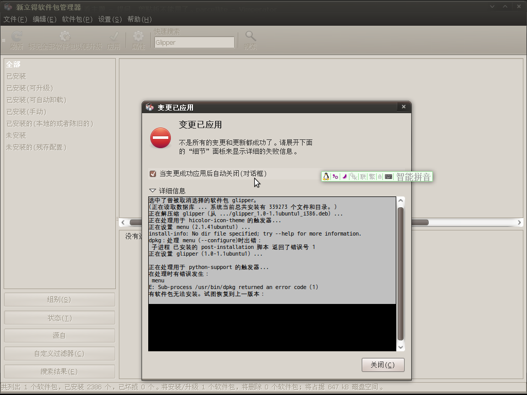Click the GBK charset icon in input bar
Viewport: 527px width, 395px height.
coord(354,177)
